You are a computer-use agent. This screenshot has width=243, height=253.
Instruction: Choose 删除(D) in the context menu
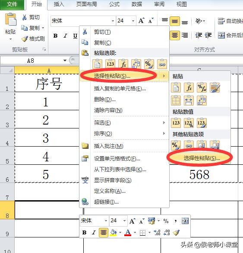coord(124,99)
